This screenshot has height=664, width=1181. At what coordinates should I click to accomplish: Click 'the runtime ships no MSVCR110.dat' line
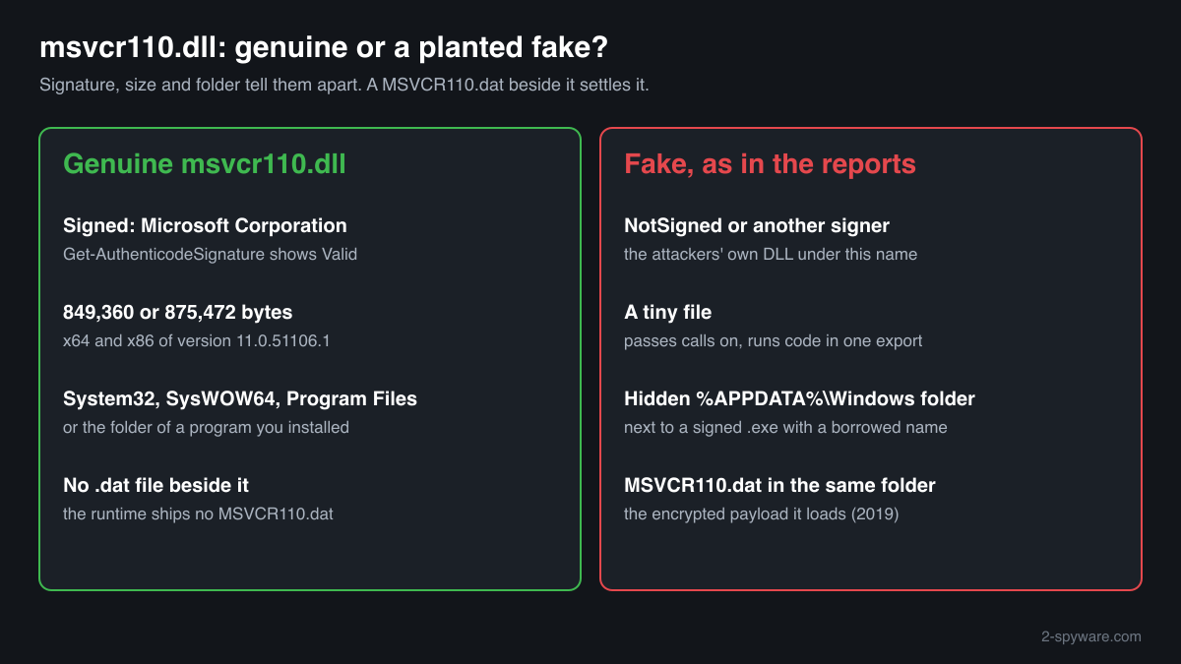click(198, 513)
